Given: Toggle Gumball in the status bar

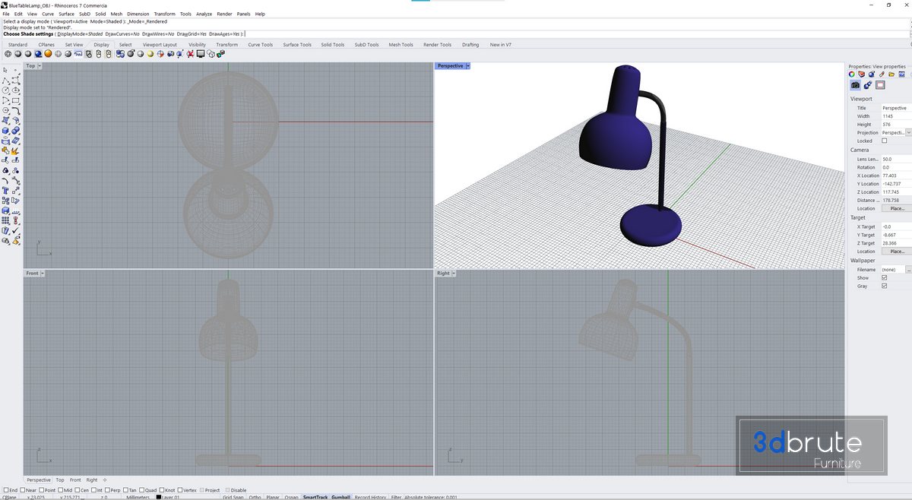Looking at the screenshot, I should point(340,497).
